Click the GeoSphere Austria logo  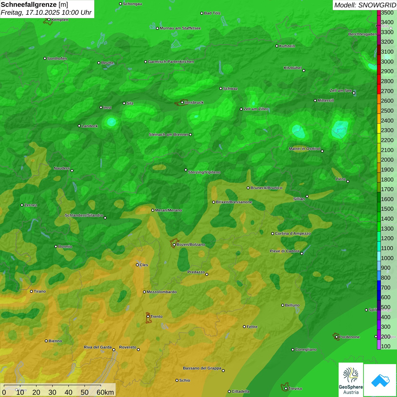pyautogui.click(x=351, y=380)
